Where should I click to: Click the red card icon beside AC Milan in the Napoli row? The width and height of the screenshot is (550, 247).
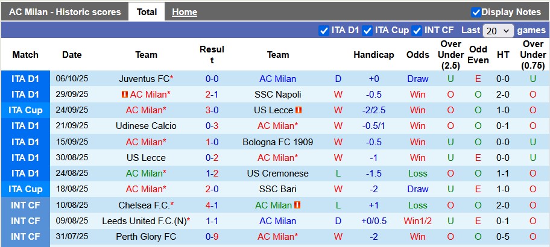click(125, 95)
